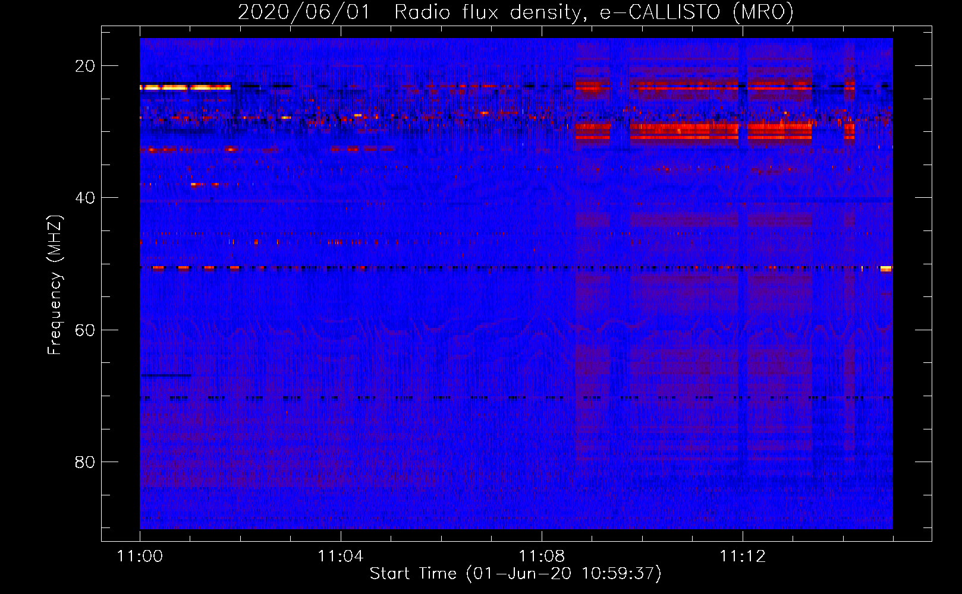Click the "11:12" time tick label
This screenshot has width=962, height=594.
743,557
